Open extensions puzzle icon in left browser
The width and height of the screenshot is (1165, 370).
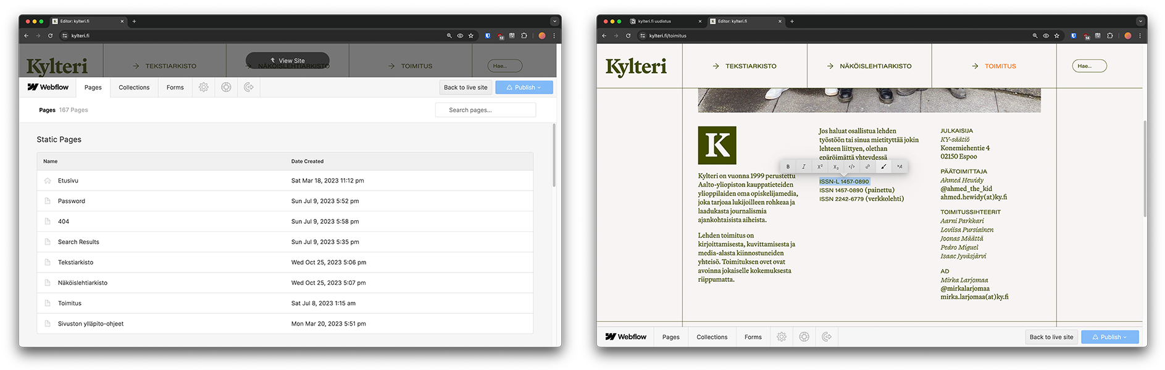point(524,36)
